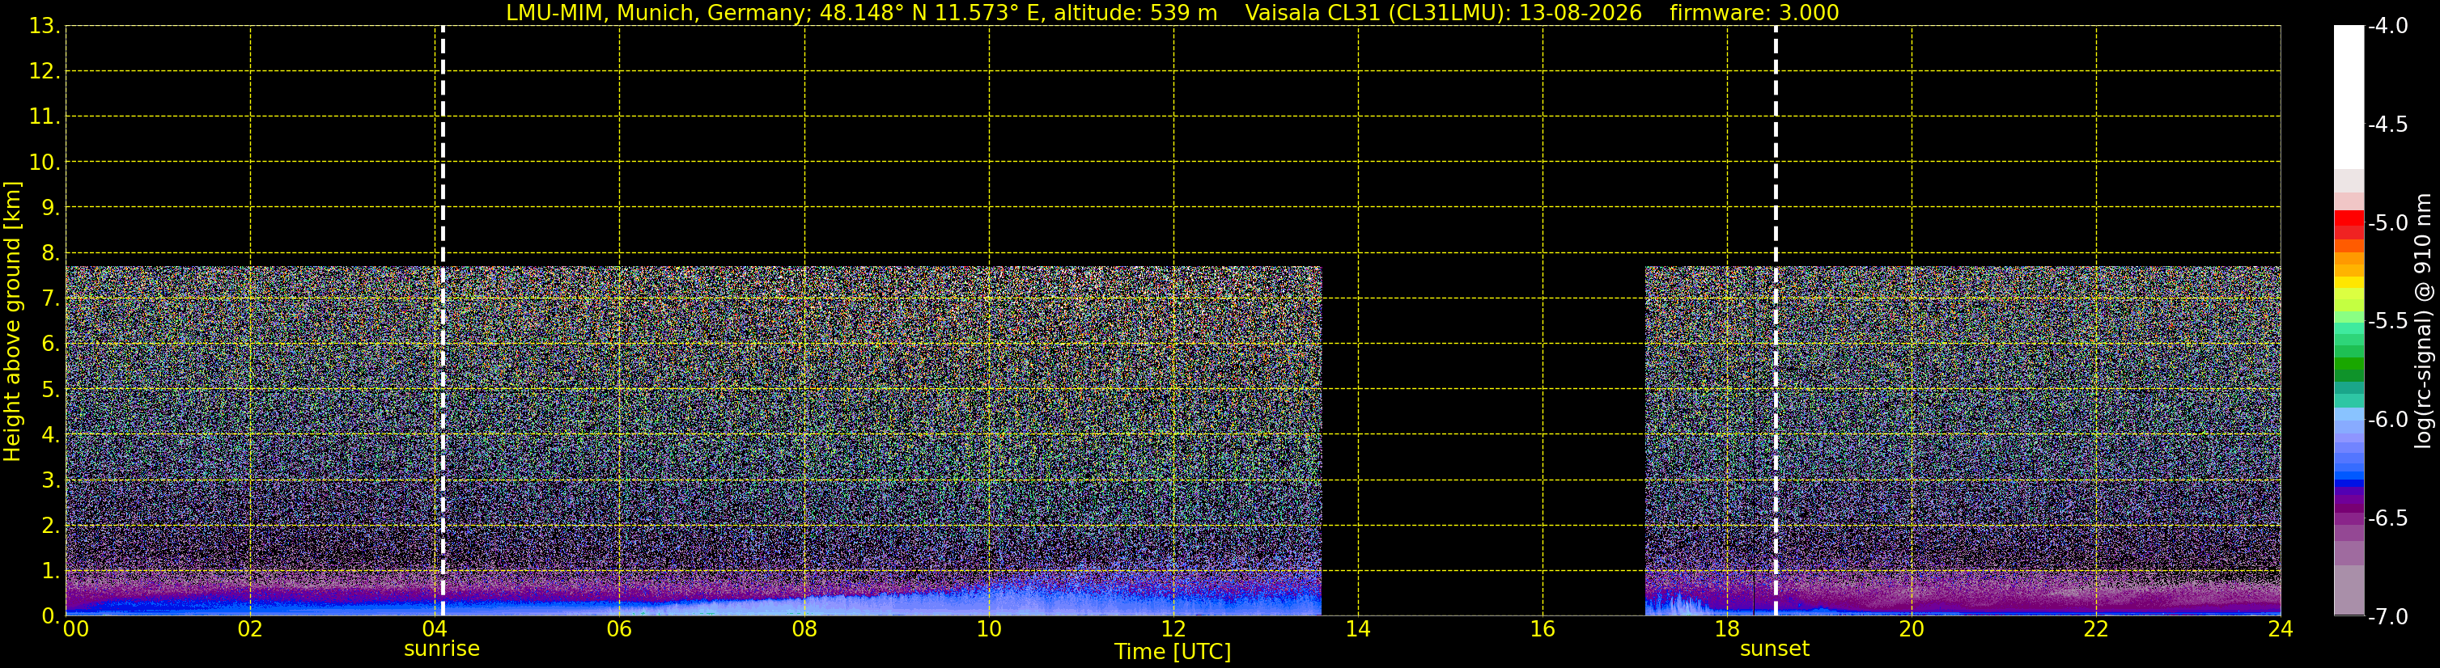Click the 'log(rc-signal) @ 910 nm' colorbar label

(x=2423, y=321)
